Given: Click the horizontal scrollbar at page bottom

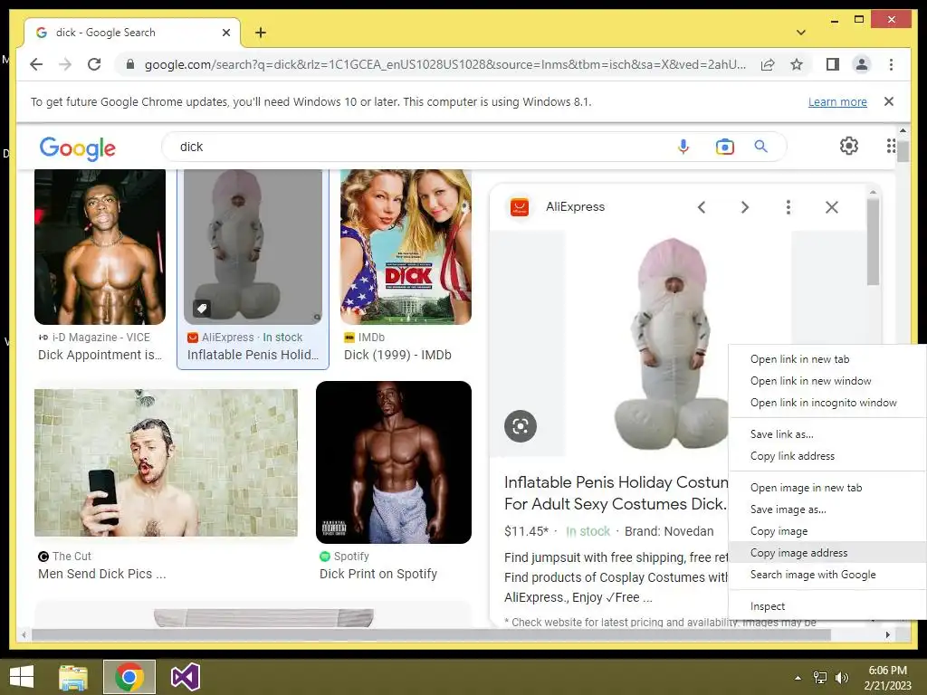Looking at the screenshot, I should click(x=431, y=634).
